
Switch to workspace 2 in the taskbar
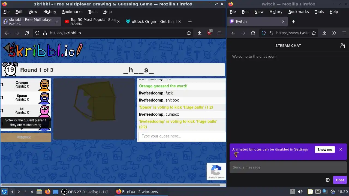pyautogui.click(x=19, y=192)
